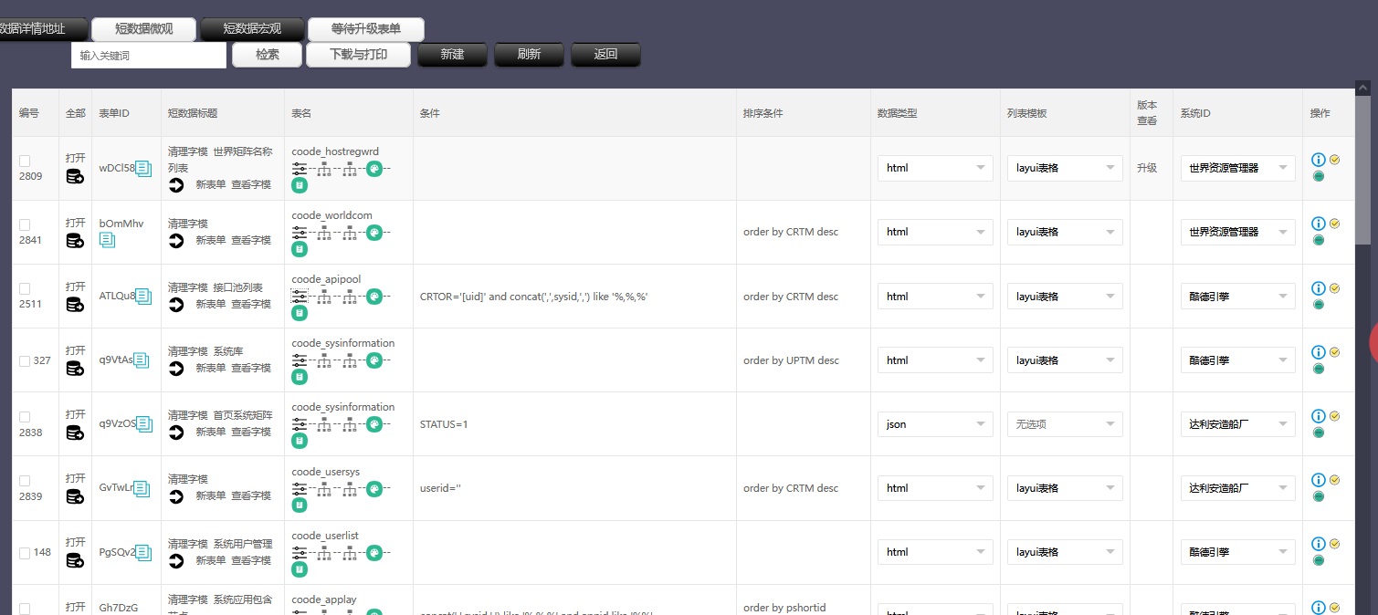Open 达利安造船厂 dropdown in row 2839
The height and width of the screenshot is (615, 1378).
(1237, 488)
